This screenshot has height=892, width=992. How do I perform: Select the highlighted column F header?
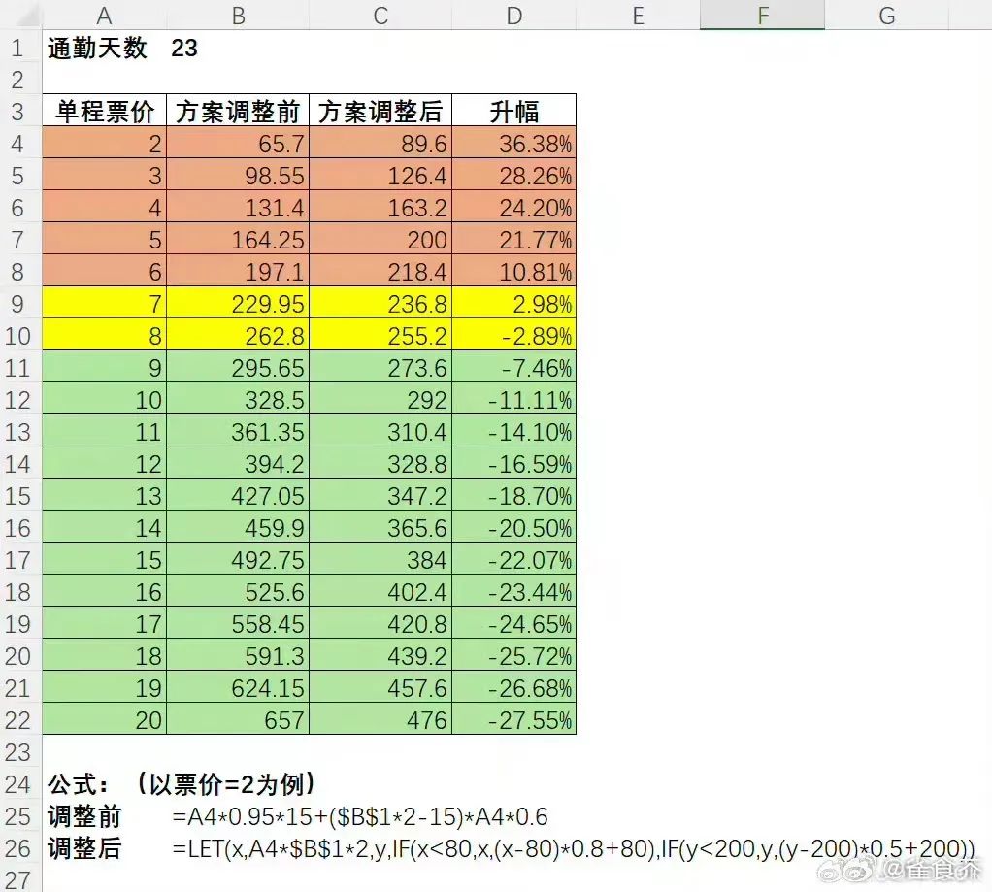(762, 15)
